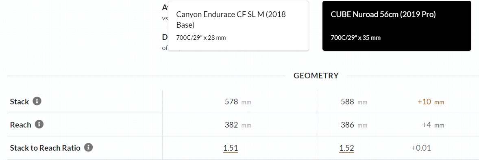Click the +4 mm reach difference
The width and height of the screenshot is (479, 160).
pyautogui.click(x=433, y=125)
